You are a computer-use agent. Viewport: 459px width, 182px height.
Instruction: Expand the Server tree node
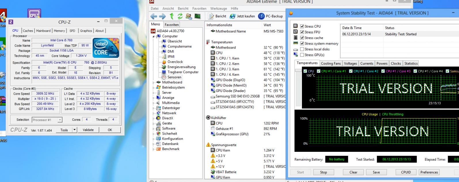coord(153,93)
